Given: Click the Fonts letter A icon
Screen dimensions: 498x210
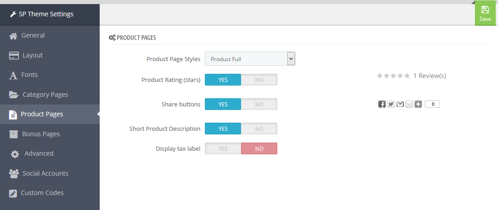Looking at the screenshot, I should point(13,76).
